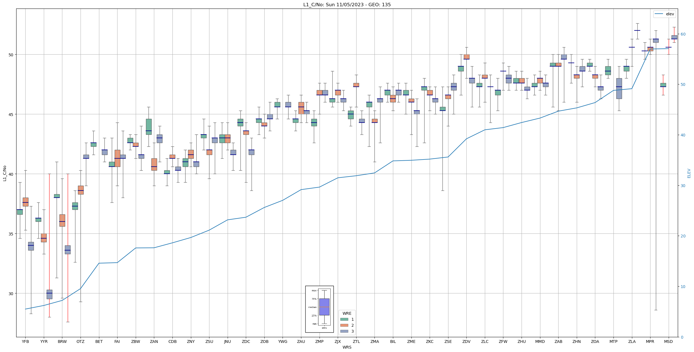Click the ZHN x-axis label
694x352 pixels.
tap(577, 341)
